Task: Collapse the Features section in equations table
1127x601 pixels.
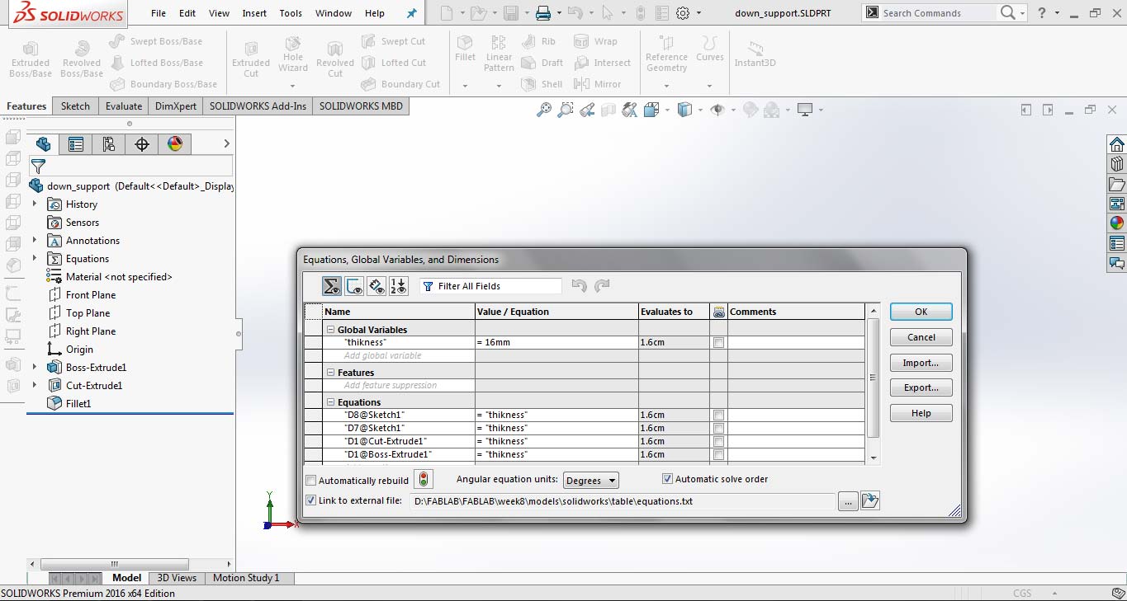Action: coord(330,372)
